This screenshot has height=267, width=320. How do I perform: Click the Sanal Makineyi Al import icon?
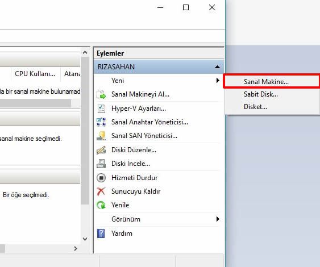[101, 94]
